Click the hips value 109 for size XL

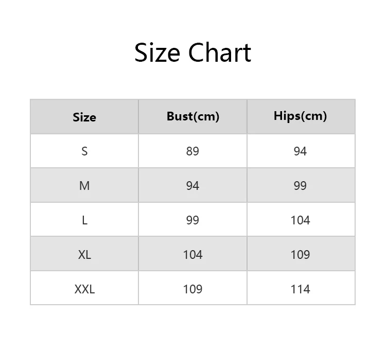click(300, 255)
